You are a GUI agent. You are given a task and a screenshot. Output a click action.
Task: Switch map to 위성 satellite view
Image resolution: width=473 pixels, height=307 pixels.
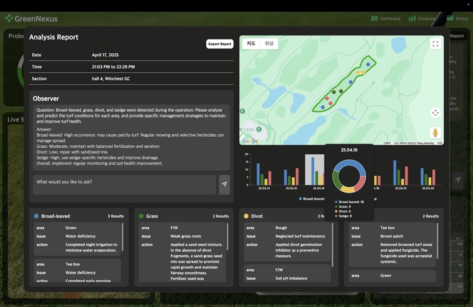(269, 44)
